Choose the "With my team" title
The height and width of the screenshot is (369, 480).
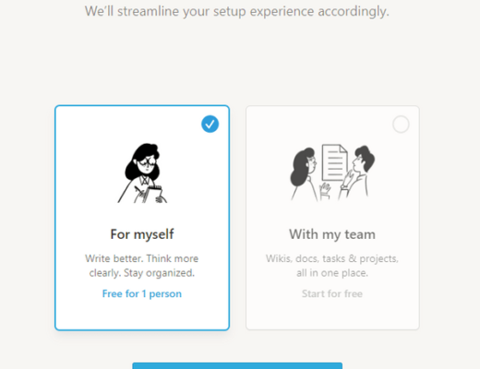332,234
